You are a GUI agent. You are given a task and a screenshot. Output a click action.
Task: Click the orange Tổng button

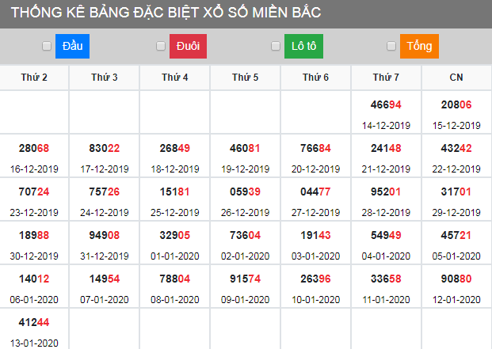click(419, 46)
